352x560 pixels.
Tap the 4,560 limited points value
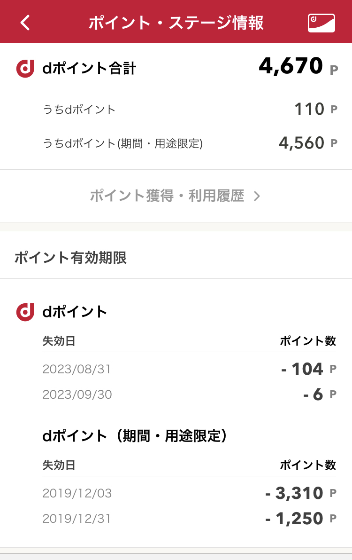coord(302,143)
